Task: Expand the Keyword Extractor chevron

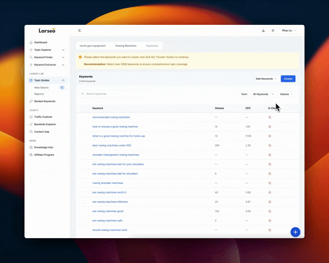Action: tap(63, 65)
